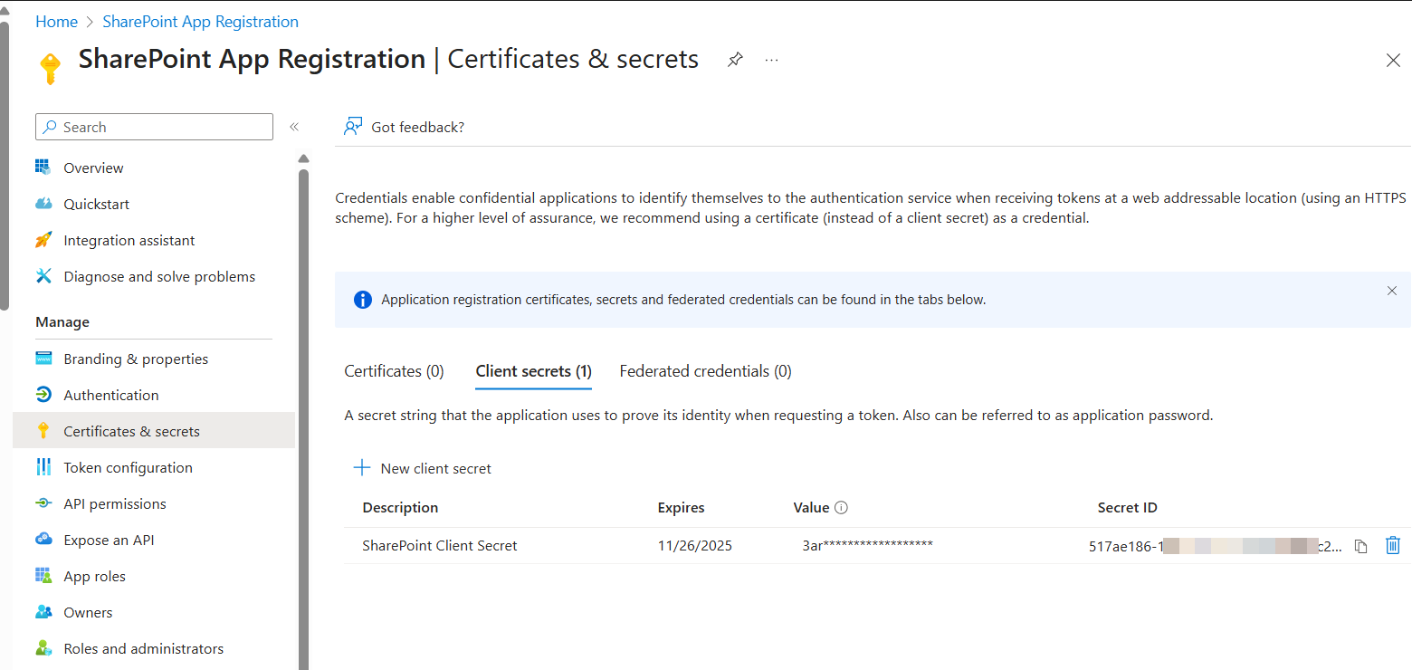Click Got feedback? button
The image size is (1412, 670).
coord(404,127)
